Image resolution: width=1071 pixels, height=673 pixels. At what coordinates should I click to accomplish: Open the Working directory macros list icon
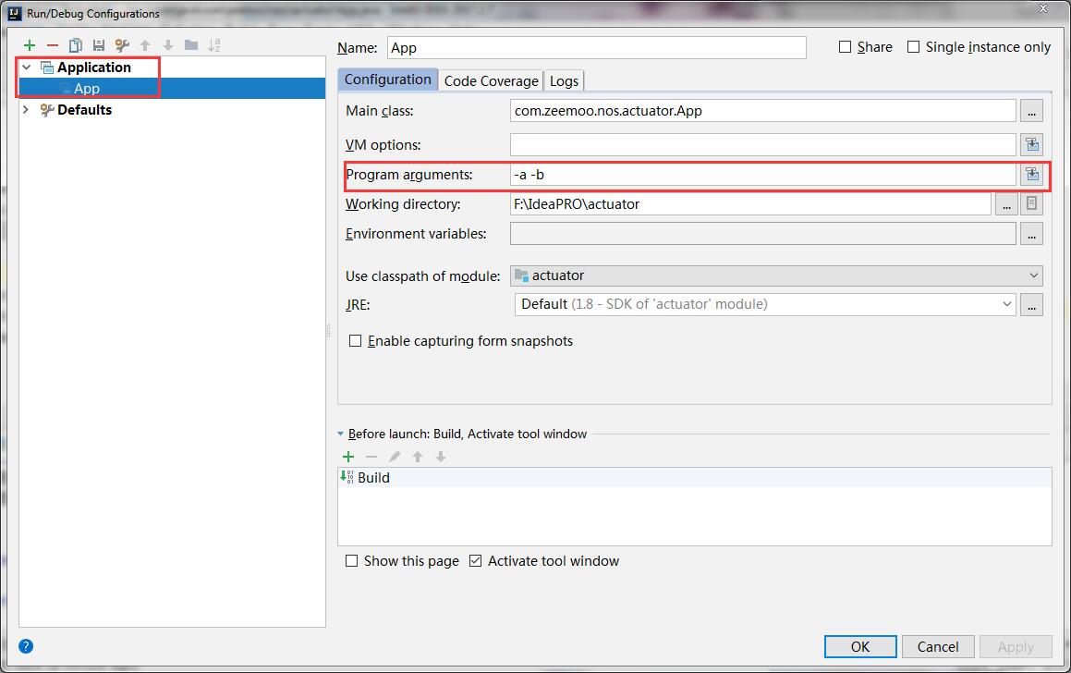tap(1031, 203)
